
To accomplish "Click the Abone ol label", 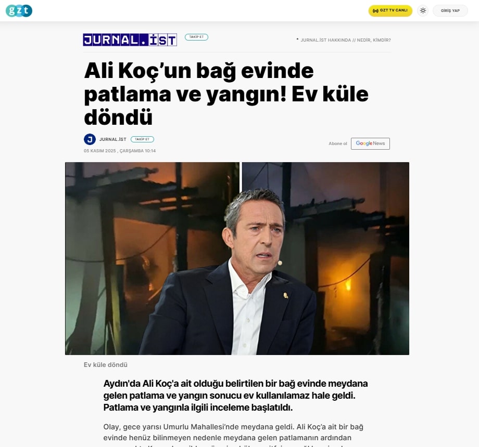I will [x=338, y=143].
